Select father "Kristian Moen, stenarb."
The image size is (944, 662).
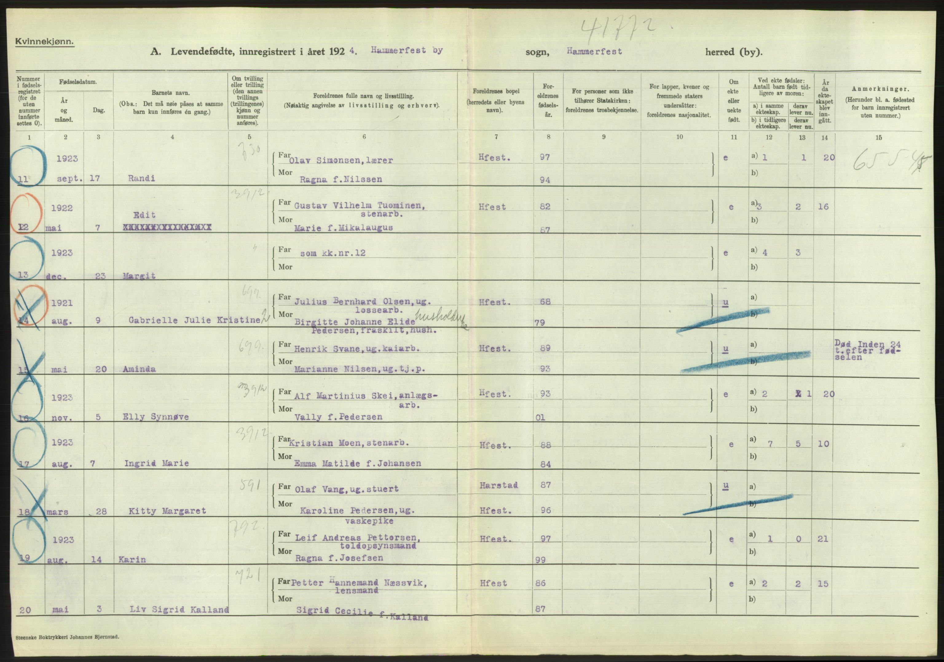349,443
